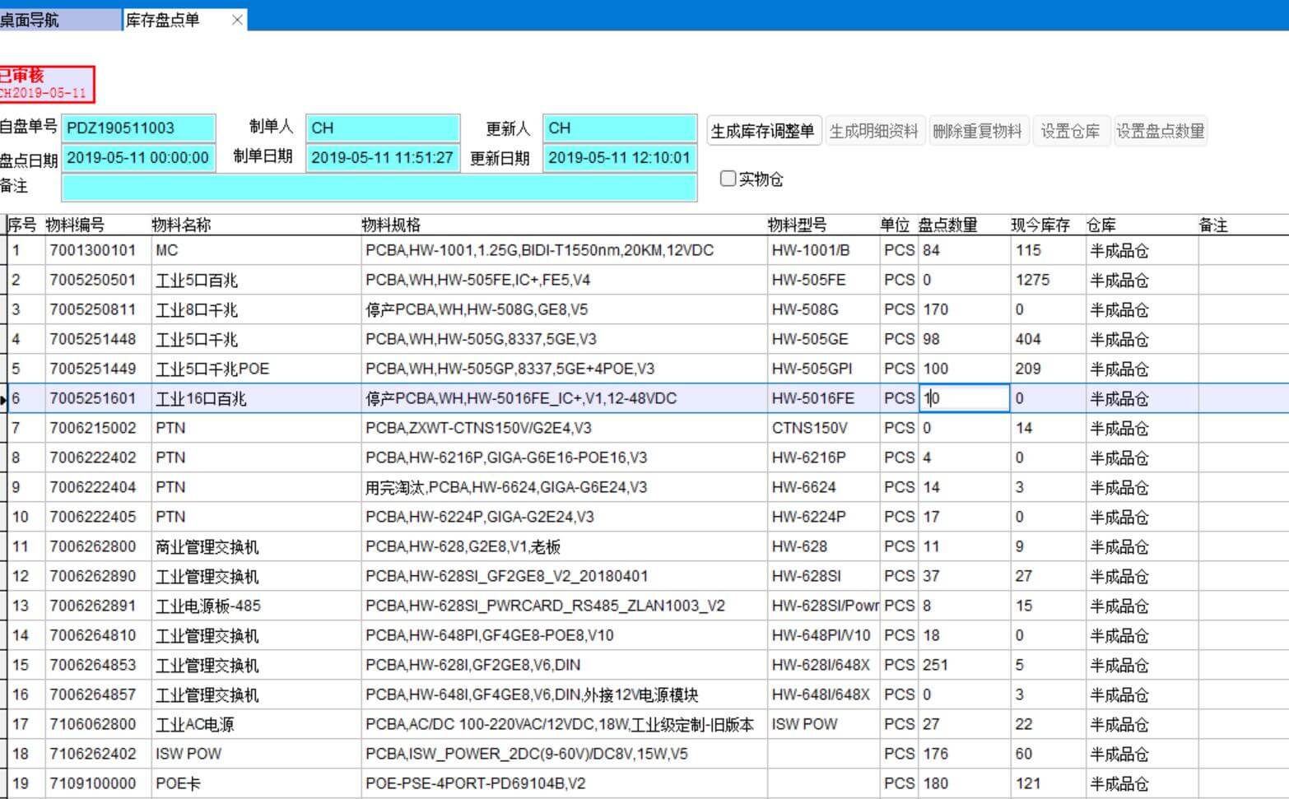Click the 已审核 approval stamp
The width and height of the screenshot is (1289, 799).
pyautogui.click(x=46, y=84)
